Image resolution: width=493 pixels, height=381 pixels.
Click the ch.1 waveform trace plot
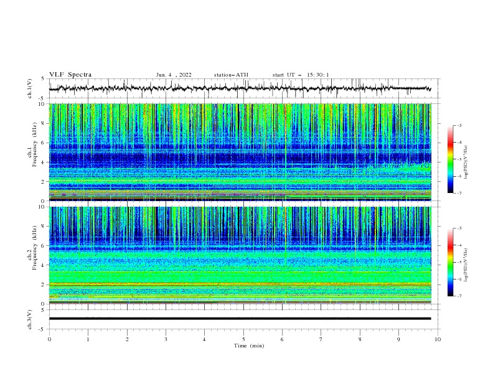tap(240, 88)
